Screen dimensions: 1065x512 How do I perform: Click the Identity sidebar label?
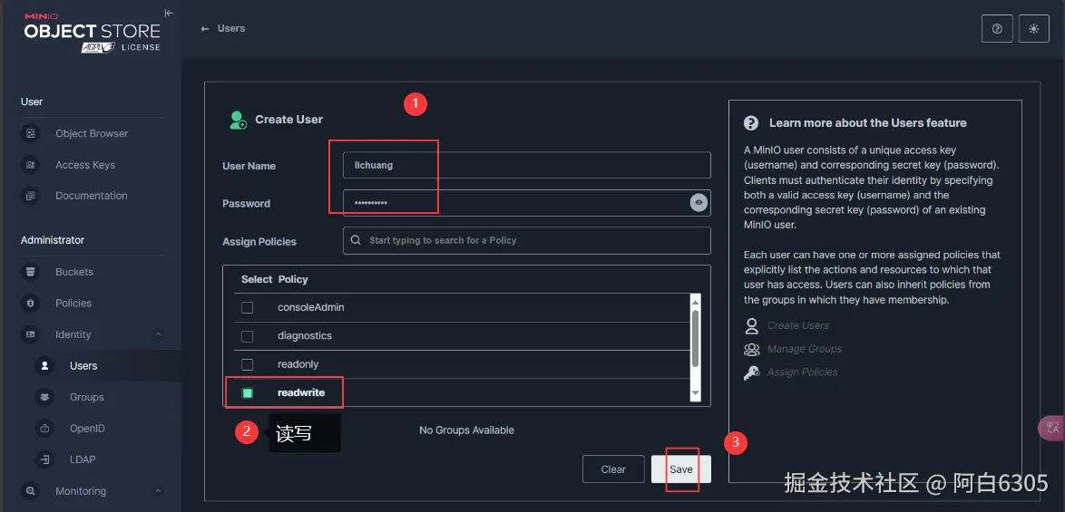coord(73,334)
